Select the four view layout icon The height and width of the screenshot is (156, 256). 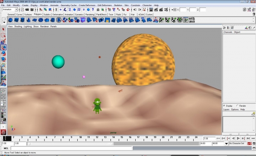(3, 97)
